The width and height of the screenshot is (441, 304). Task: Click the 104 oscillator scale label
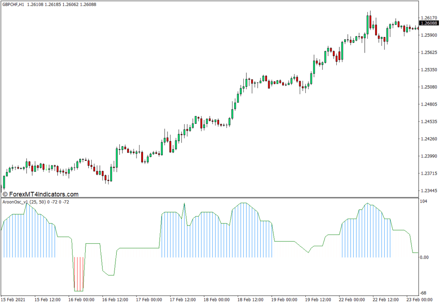pyautogui.click(x=425, y=202)
